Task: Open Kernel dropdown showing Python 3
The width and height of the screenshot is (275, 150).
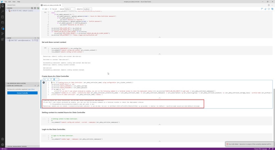Action: tap(70, 9)
